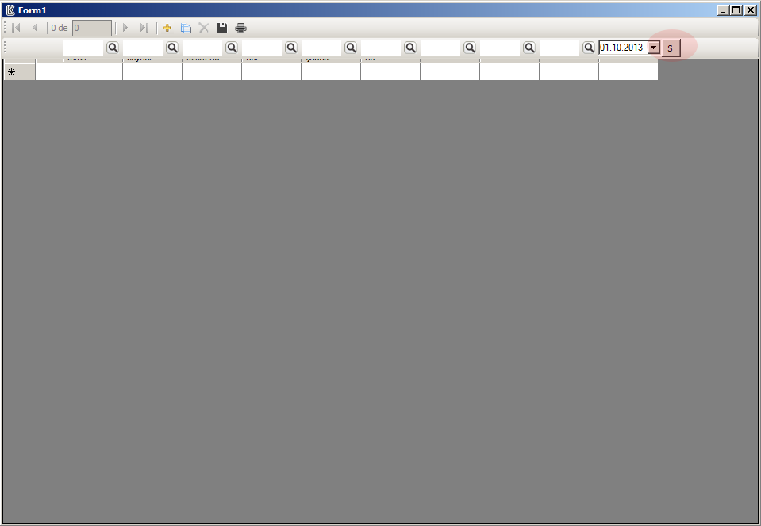Image resolution: width=761 pixels, height=526 pixels.
Task: Focus the third filter text box
Action: point(203,48)
